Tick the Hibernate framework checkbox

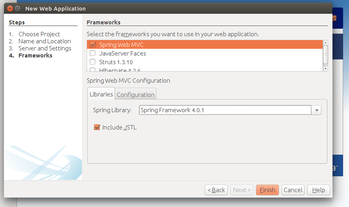point(93,70)
